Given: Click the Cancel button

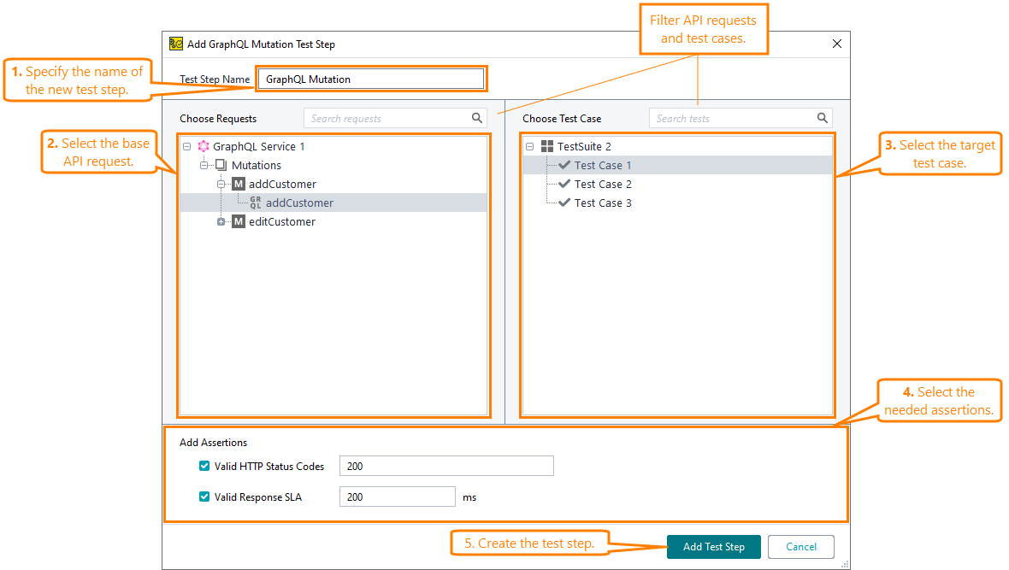Looking at the screenshot, I should click(x=800, y=547).
